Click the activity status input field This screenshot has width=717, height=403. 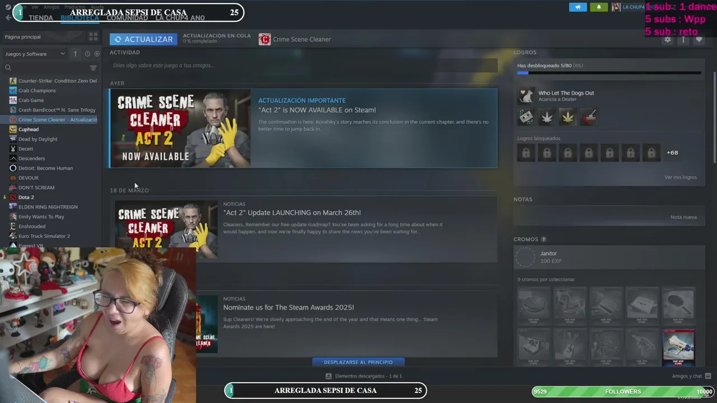(303, 65)
